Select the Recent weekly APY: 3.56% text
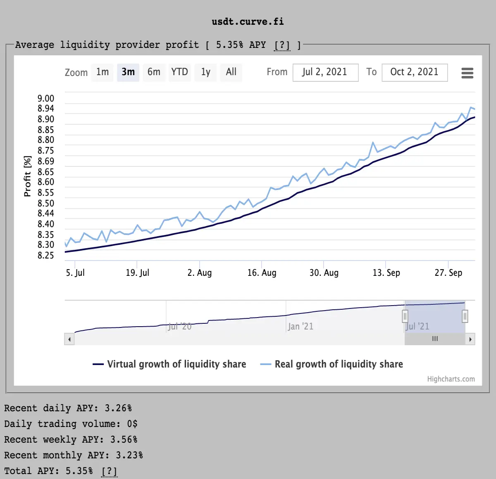Image resolution: width=496 pixels, height=479 pixels. [71, 440]
